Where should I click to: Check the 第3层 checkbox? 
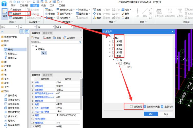pos(114,49)
